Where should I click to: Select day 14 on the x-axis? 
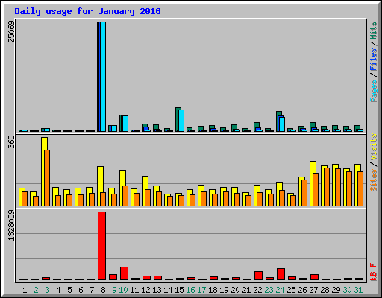tap(168, 290)
